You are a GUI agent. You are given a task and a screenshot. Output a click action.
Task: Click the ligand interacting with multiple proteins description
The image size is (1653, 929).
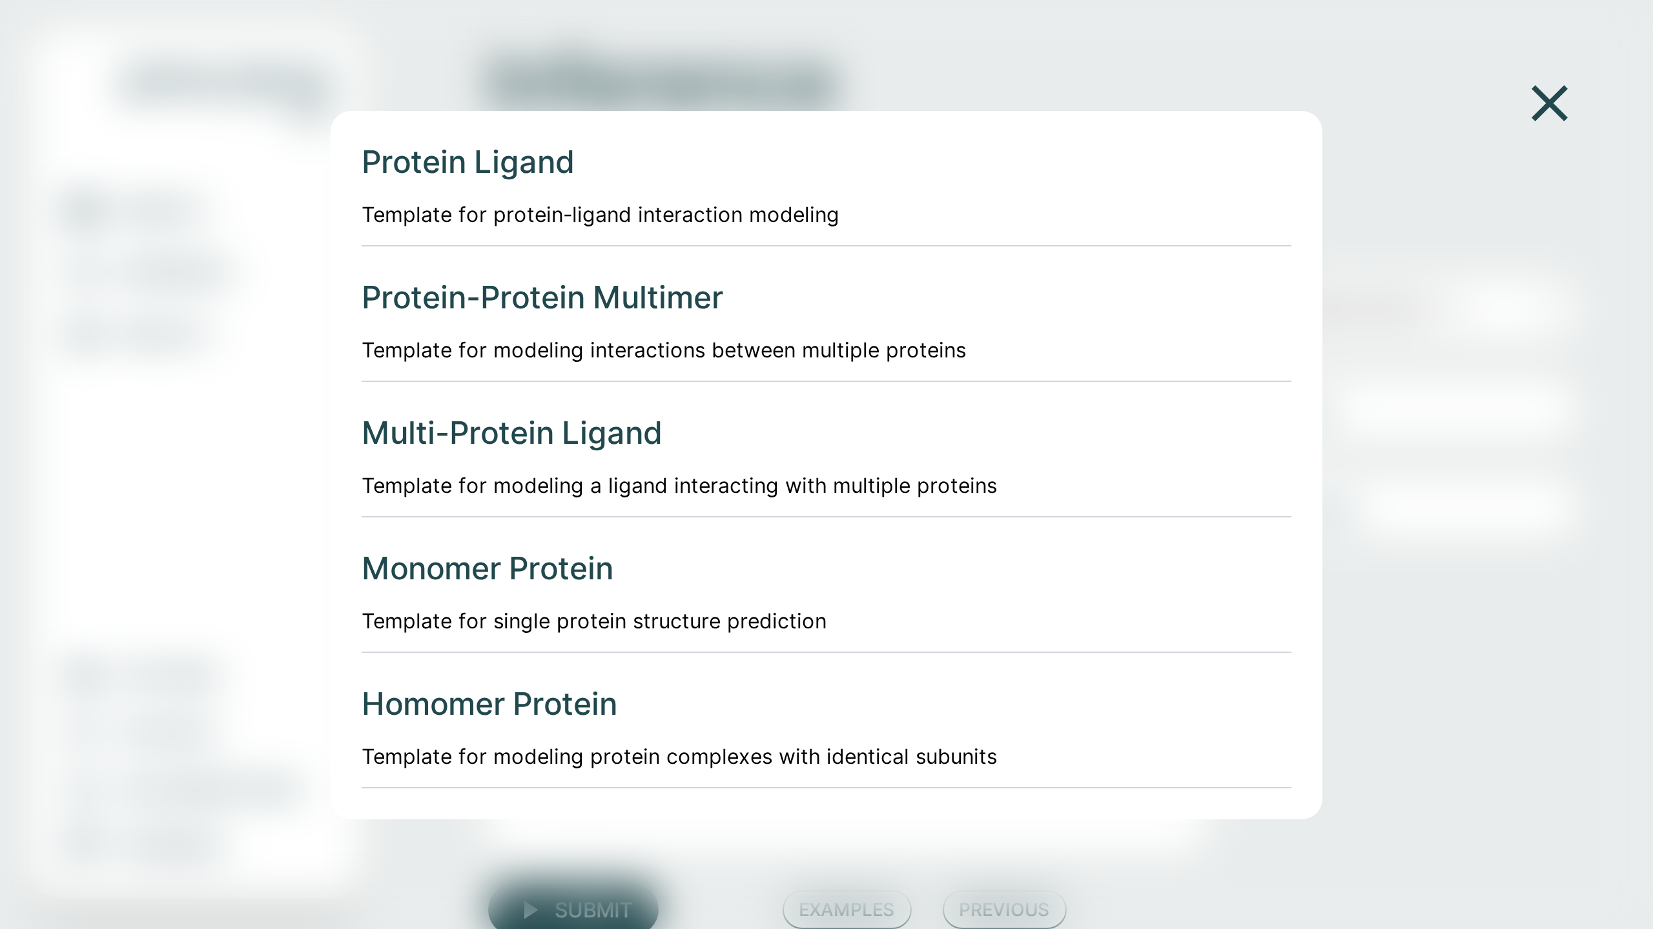point(679,486)
